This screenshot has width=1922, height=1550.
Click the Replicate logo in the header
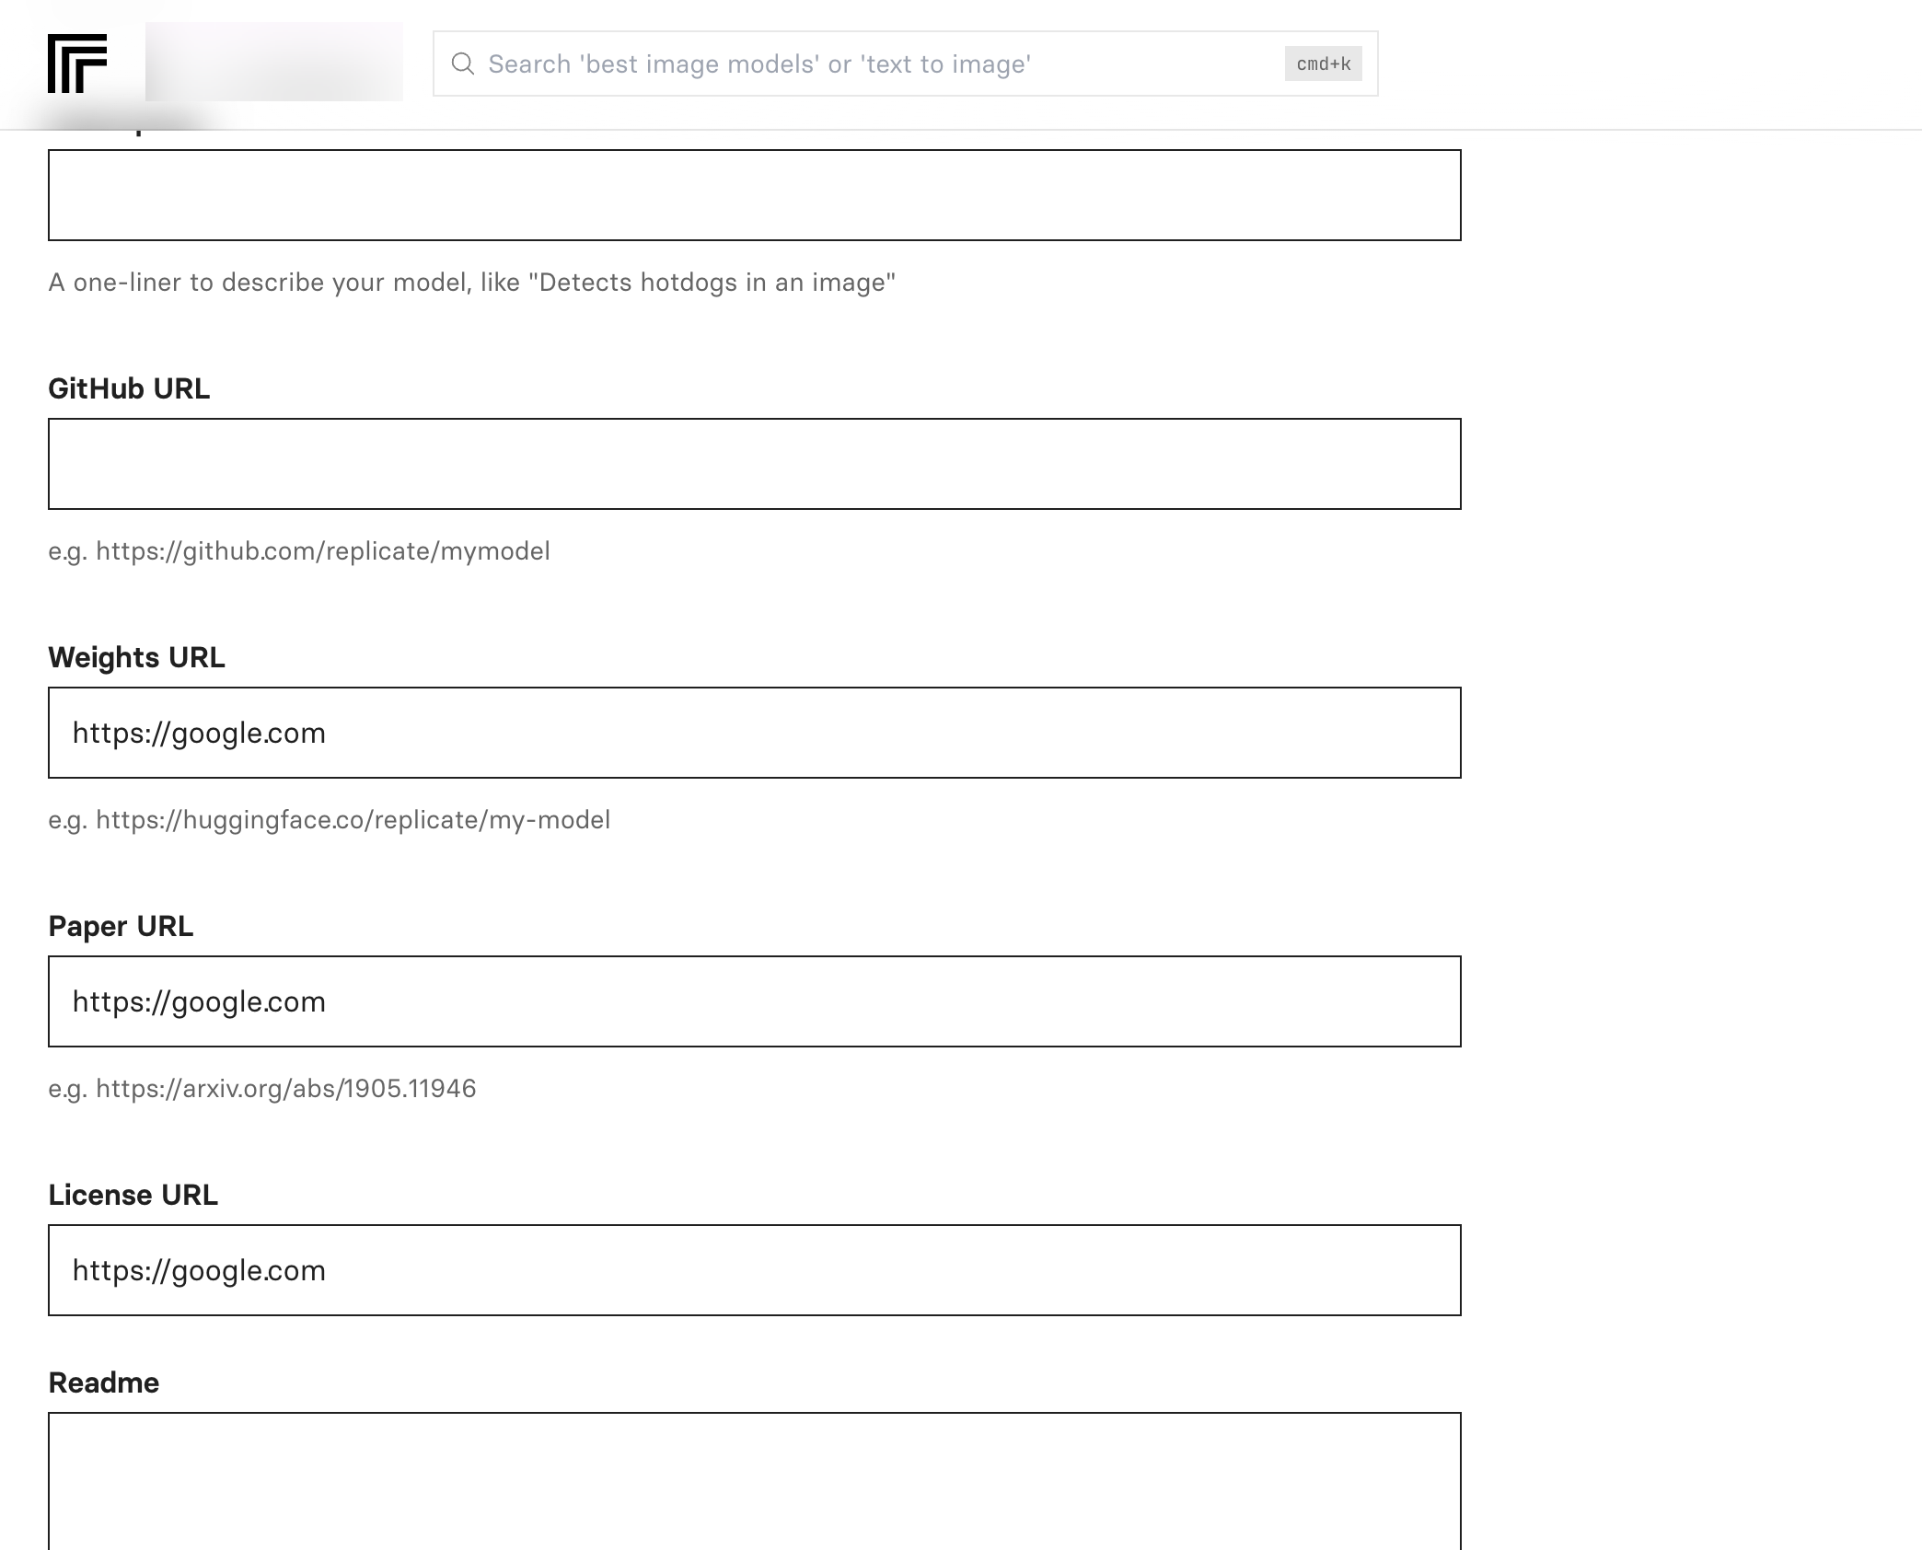tap(77, 64)
